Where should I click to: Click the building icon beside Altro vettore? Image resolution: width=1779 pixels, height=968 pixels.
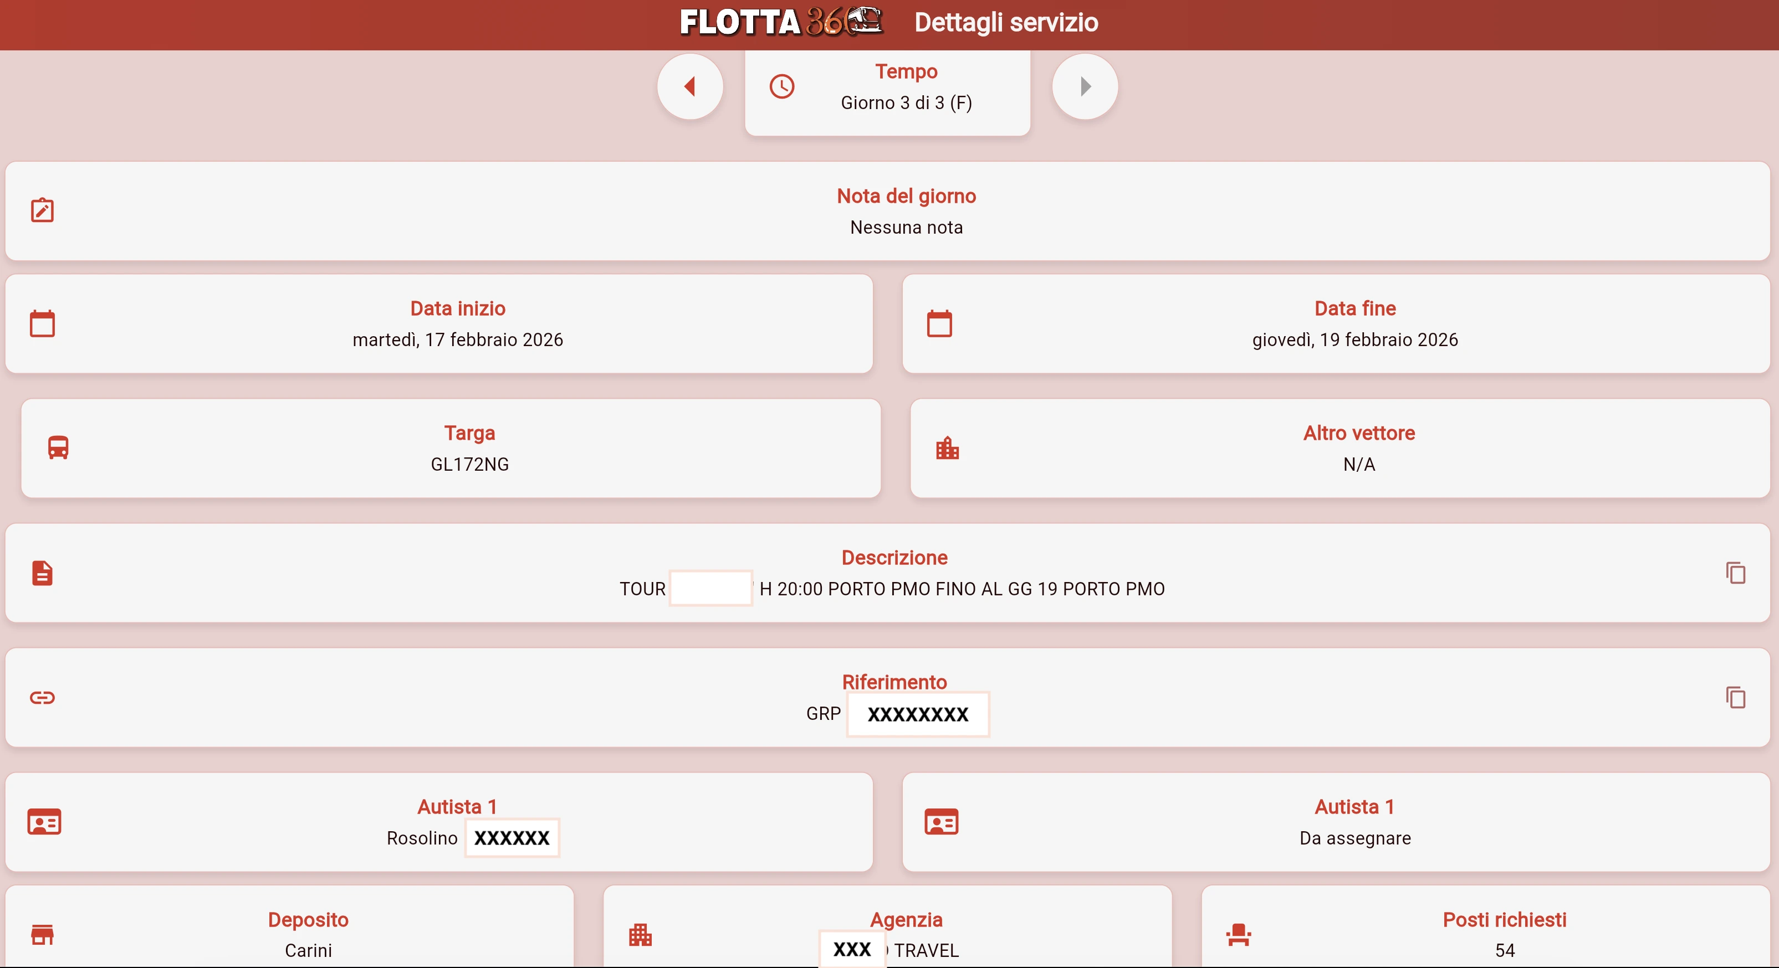click(x=948, y=449)
